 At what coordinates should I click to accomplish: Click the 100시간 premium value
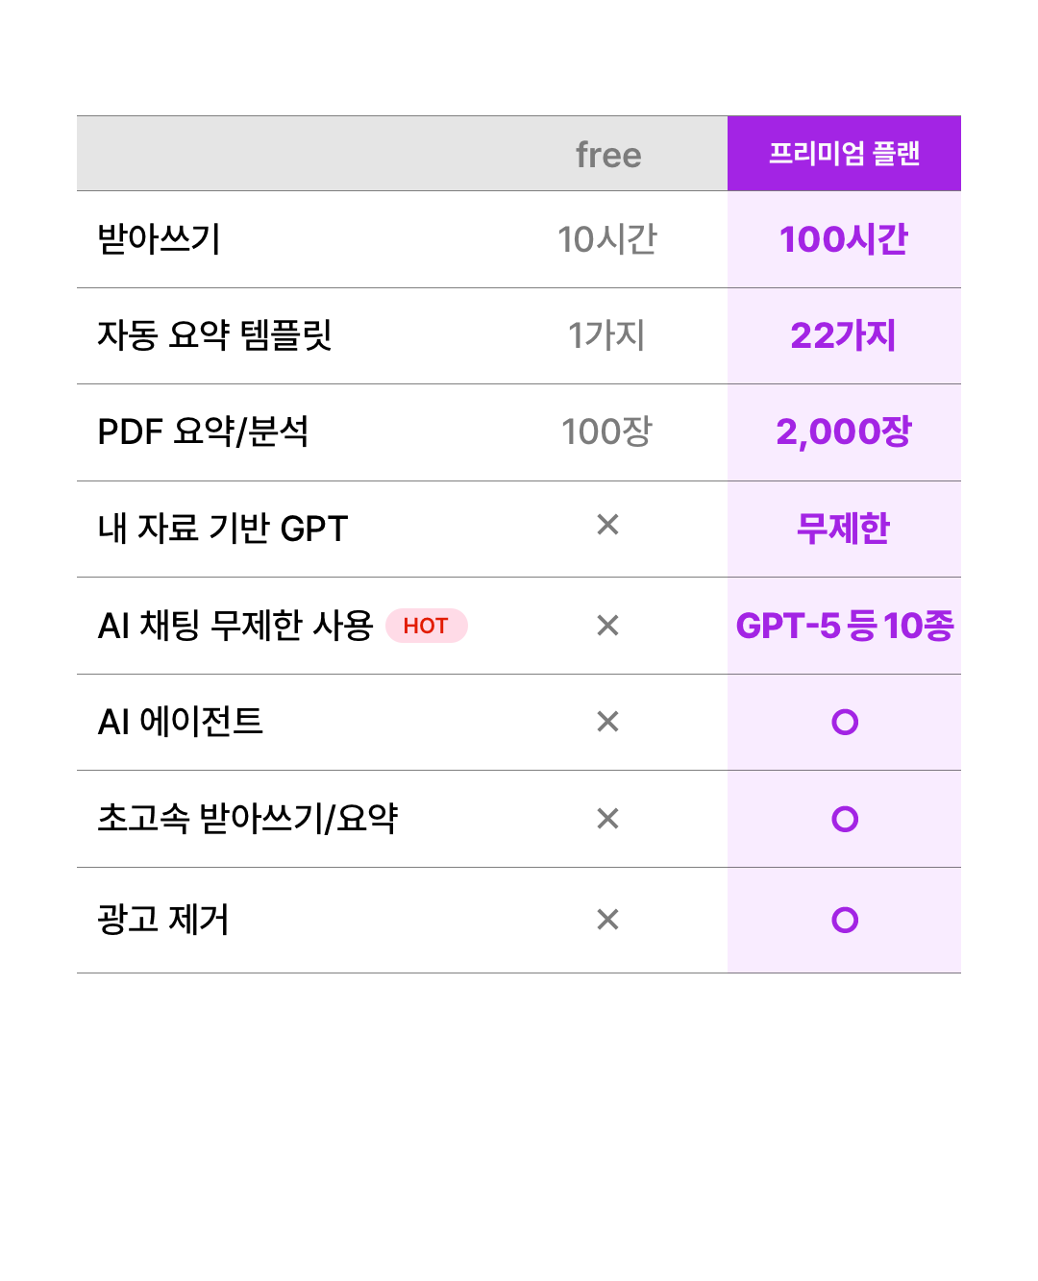[x=844, y=239]
